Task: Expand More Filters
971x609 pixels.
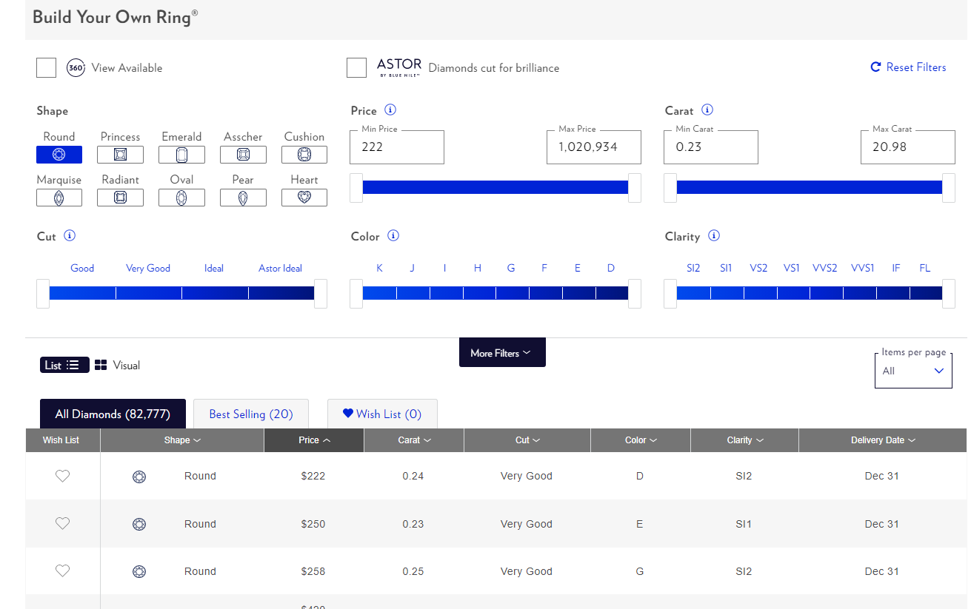Action: (502, 353)
